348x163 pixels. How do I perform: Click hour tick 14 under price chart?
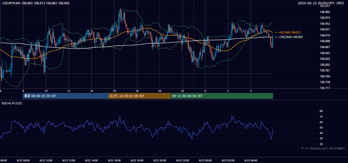click(x=92, y=91)
